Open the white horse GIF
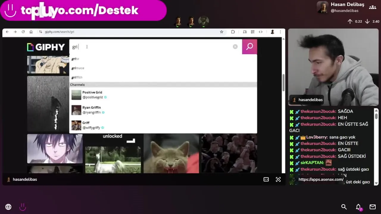 [113, 160]
